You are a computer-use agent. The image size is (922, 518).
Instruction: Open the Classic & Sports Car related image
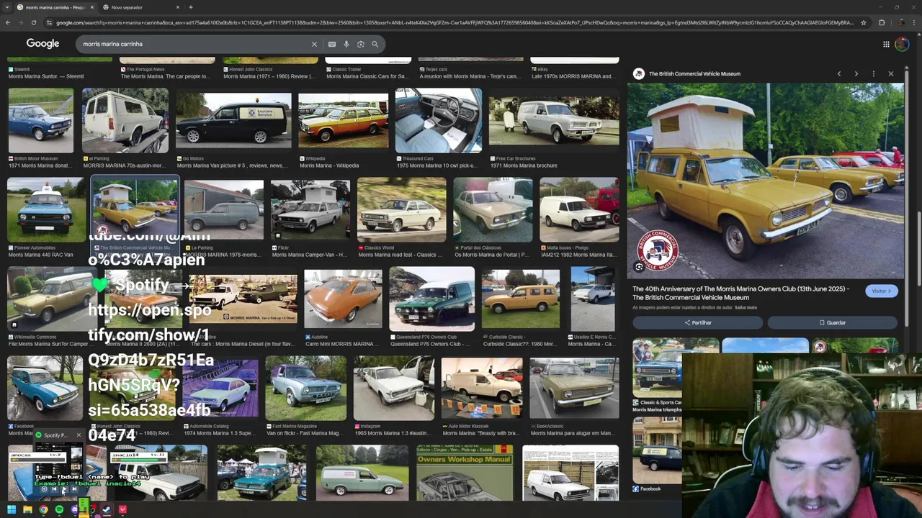point(657,367)
